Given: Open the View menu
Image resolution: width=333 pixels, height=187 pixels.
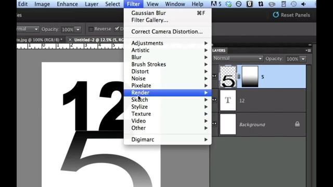Looking at the screenshot, I should [x=152, y=4].
